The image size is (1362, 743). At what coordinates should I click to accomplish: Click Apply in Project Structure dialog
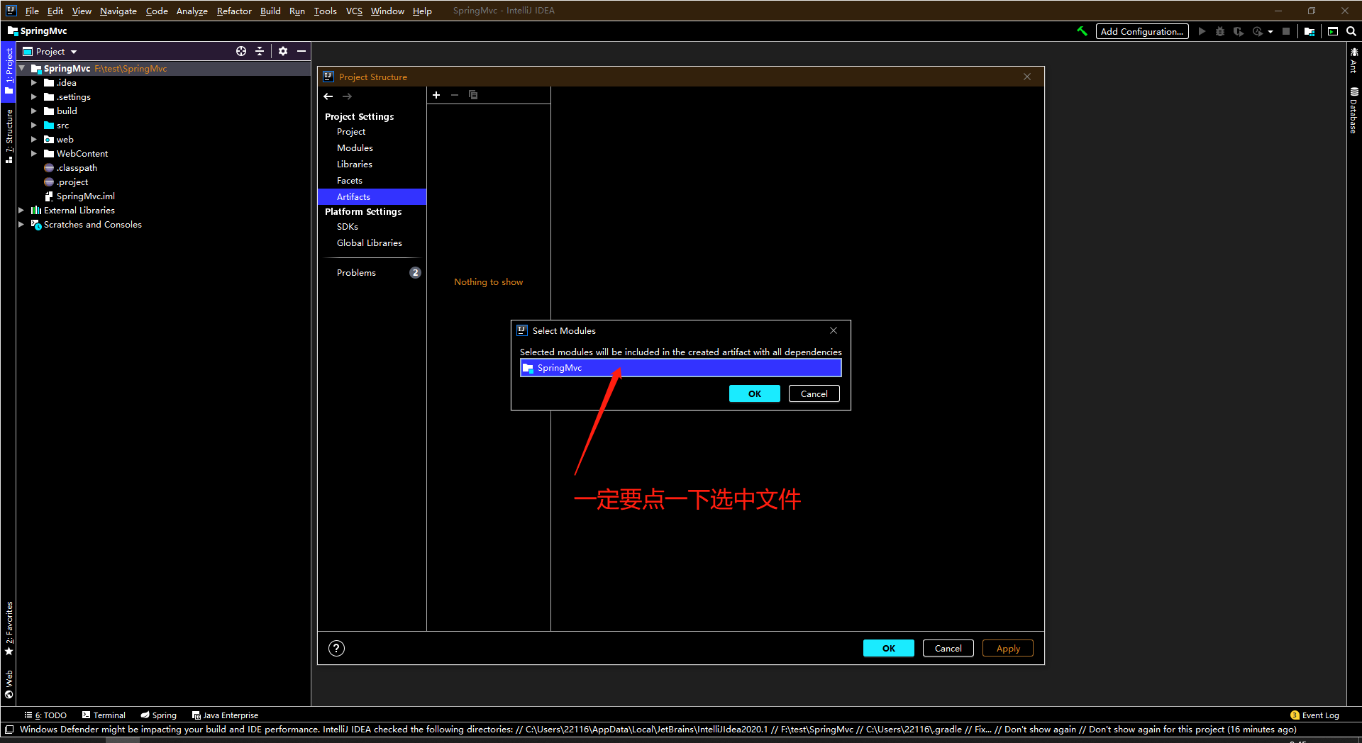coord(1007,648)
